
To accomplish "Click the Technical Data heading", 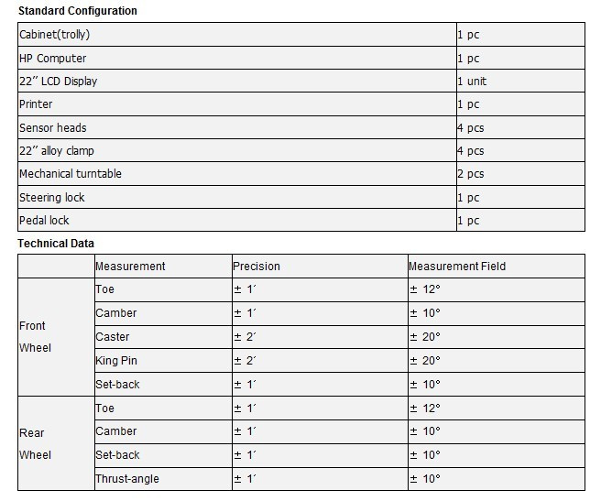I will point(56,244).
